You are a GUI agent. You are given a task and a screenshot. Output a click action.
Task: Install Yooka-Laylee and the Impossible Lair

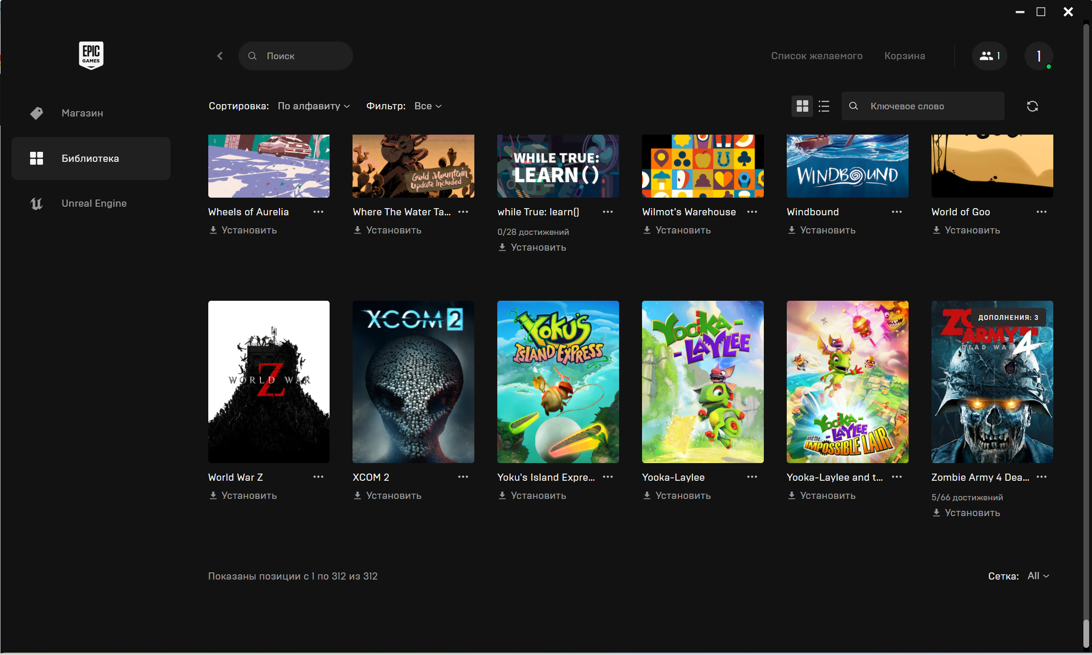pos(822,496)
